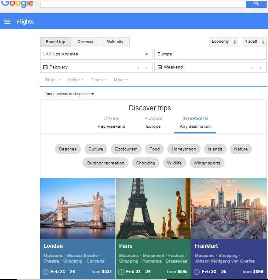268x280 pixels.
Task: Open the Frankfurt skyline photo
Action: click(x=229, y=208)
